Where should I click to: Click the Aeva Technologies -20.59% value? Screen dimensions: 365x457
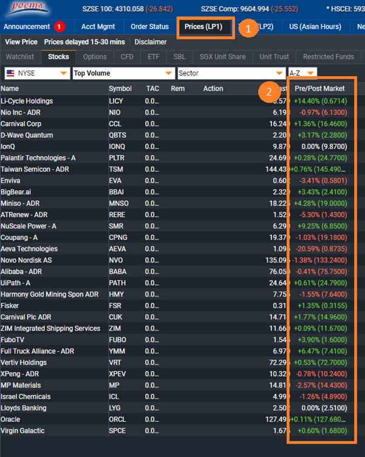point(322,249)
